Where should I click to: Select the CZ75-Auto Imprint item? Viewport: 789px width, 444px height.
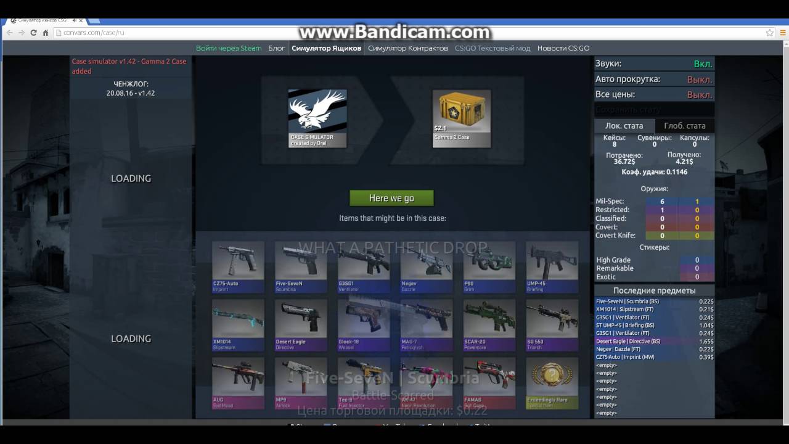[239, 266]
